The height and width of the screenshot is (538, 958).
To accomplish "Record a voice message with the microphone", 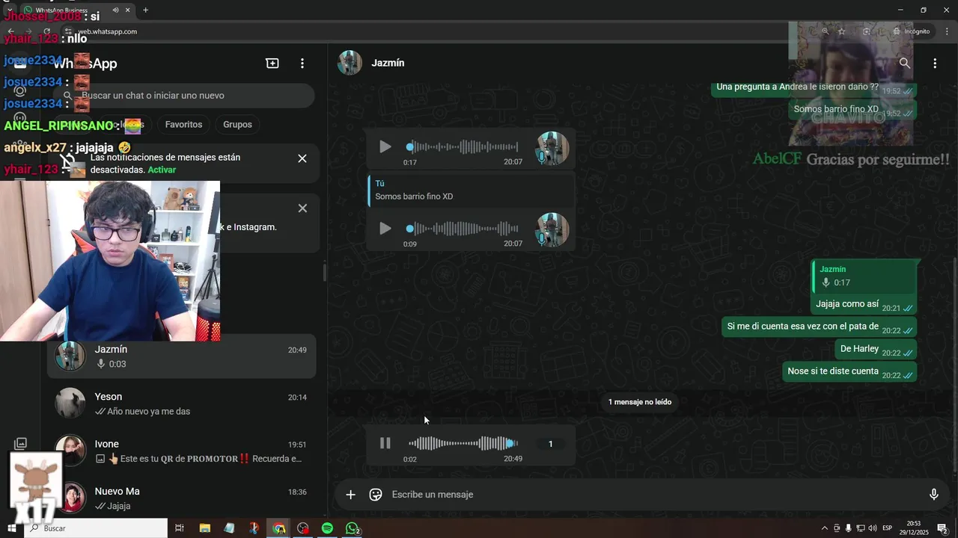I will 933,495.
